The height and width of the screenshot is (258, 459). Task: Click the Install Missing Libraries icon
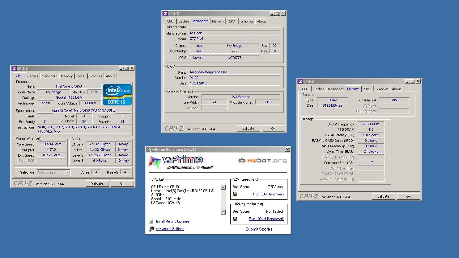click(x=151, y=221)
